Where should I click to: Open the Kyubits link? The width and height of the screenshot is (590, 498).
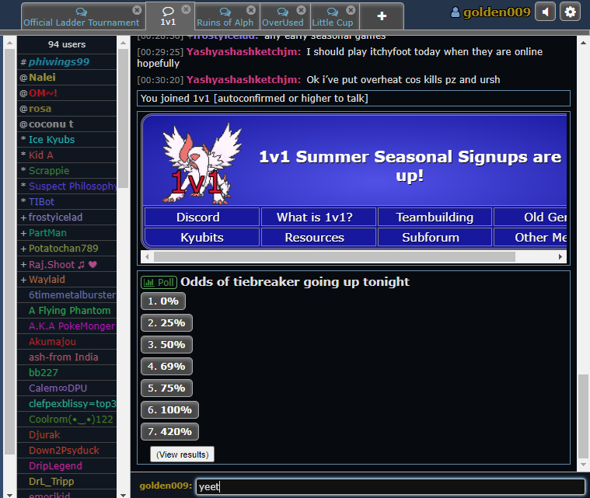point(202,237)
